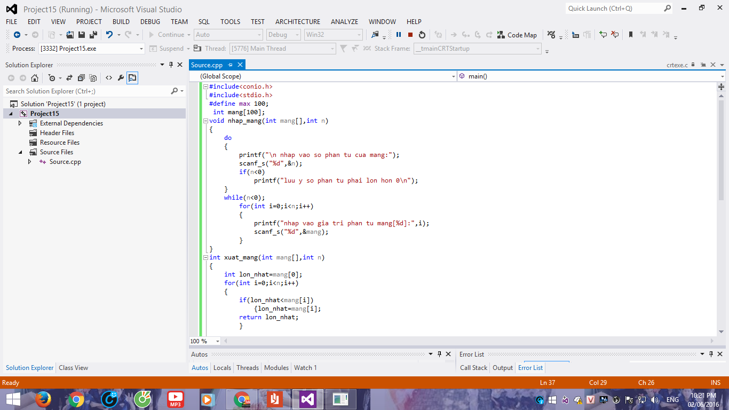Switch to Class View link
The width and height of the screenshot is (729, 410).
click(x=73, y=368)
